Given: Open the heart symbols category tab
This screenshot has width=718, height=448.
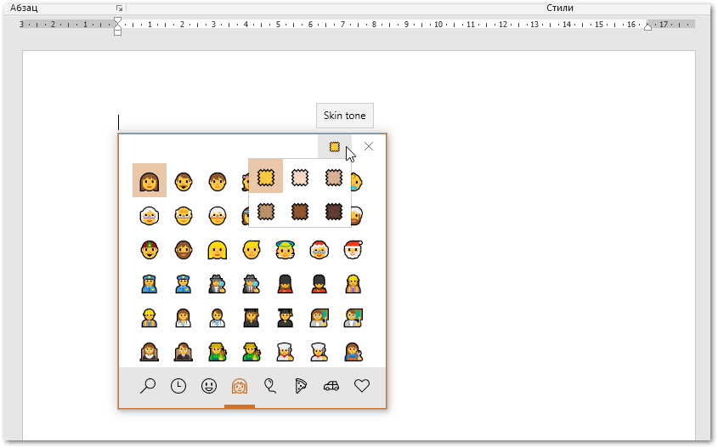Looking at the screenshot, I should (x=362, y=386).
